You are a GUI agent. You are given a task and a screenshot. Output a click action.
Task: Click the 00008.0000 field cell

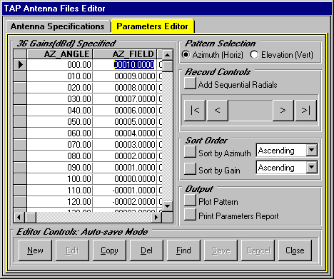(125, 88)
